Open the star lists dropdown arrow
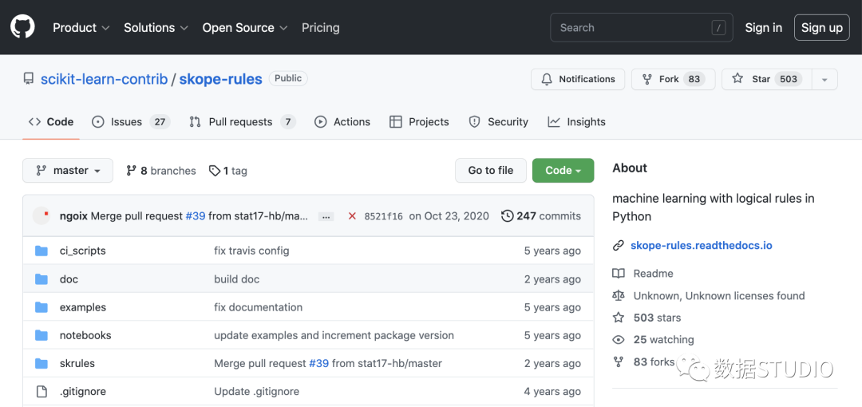The width and height of the screenshot is (862, 407). (824, 79)
